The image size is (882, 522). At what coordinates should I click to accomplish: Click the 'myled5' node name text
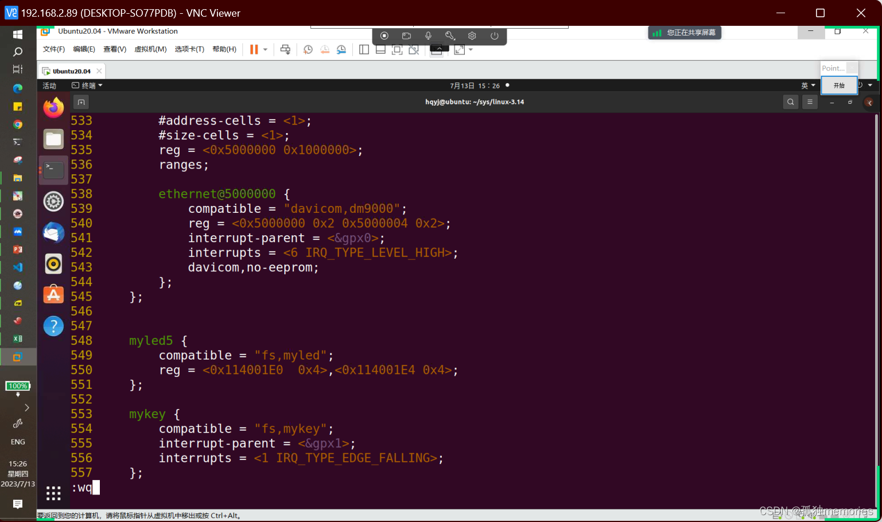[x=151, y=341]
